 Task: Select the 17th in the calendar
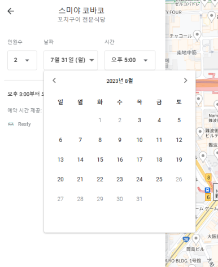tap(139, 159)
